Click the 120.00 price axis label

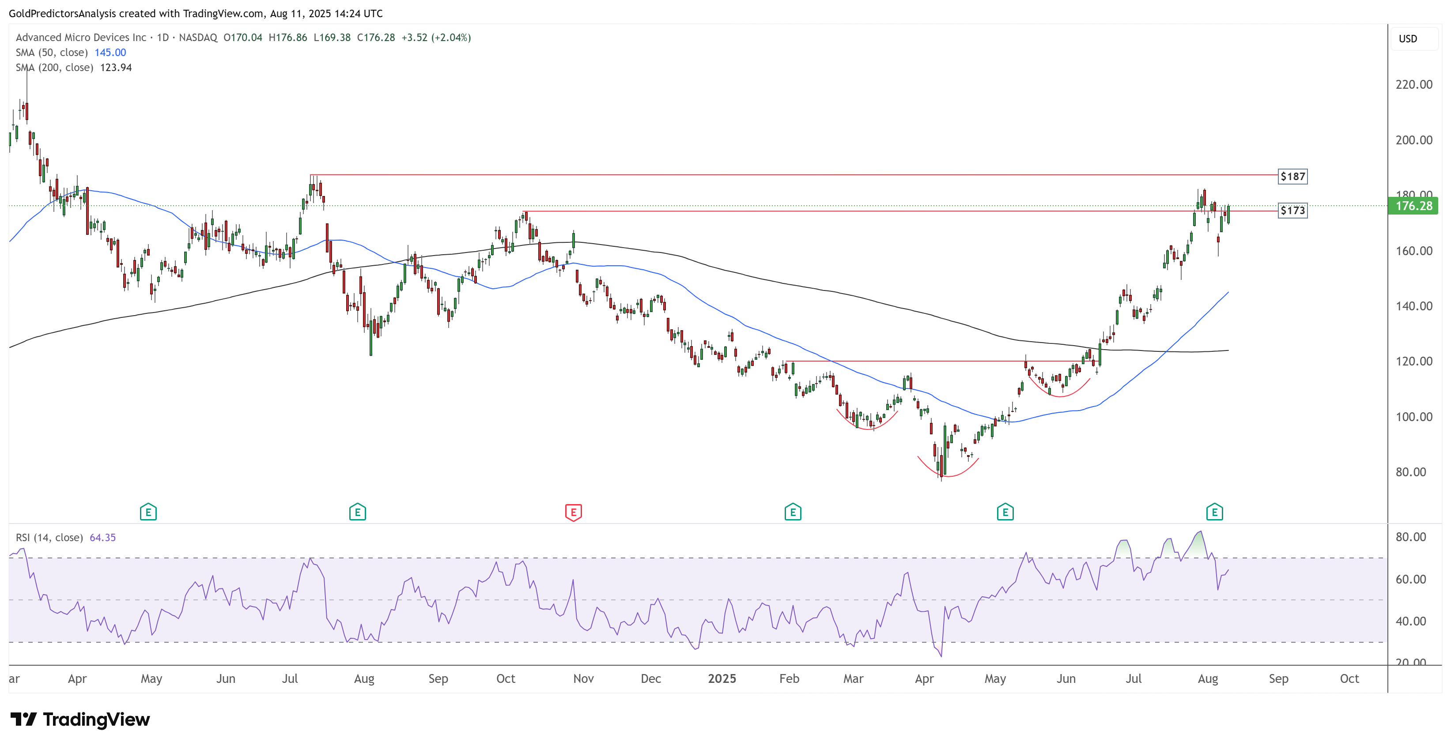tap(1414, 362)
